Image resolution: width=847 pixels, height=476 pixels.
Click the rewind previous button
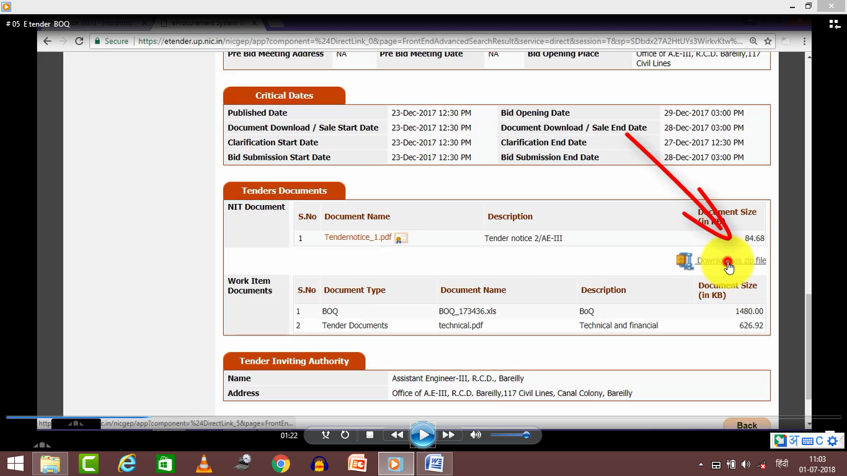click(x=397, y=435)
